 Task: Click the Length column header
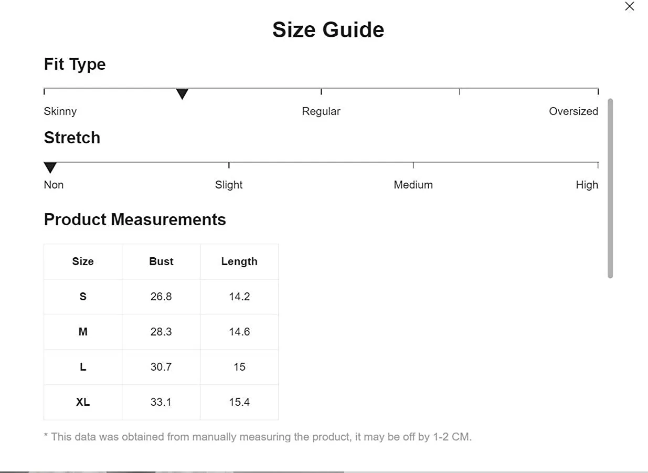click(x=239, y=261)
